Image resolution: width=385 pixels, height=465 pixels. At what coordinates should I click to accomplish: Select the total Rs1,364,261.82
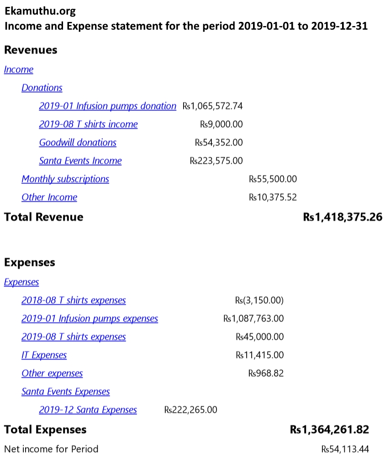(x=329, y=429)
